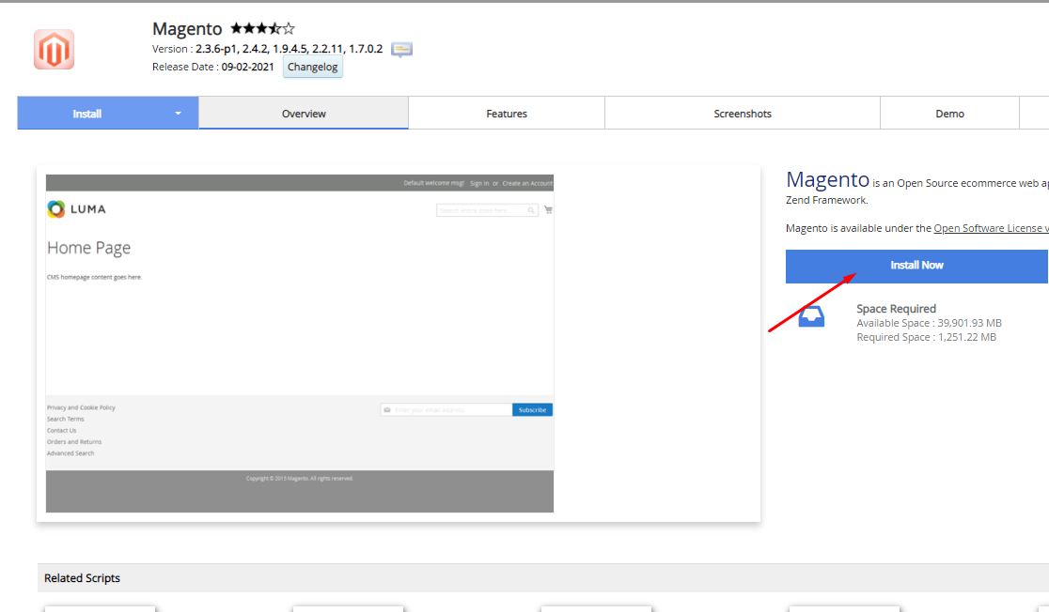The width and height of the screenshot is (1049, 612).
Task: Click Contact Us in the preview footer
Action: (61, 430)
